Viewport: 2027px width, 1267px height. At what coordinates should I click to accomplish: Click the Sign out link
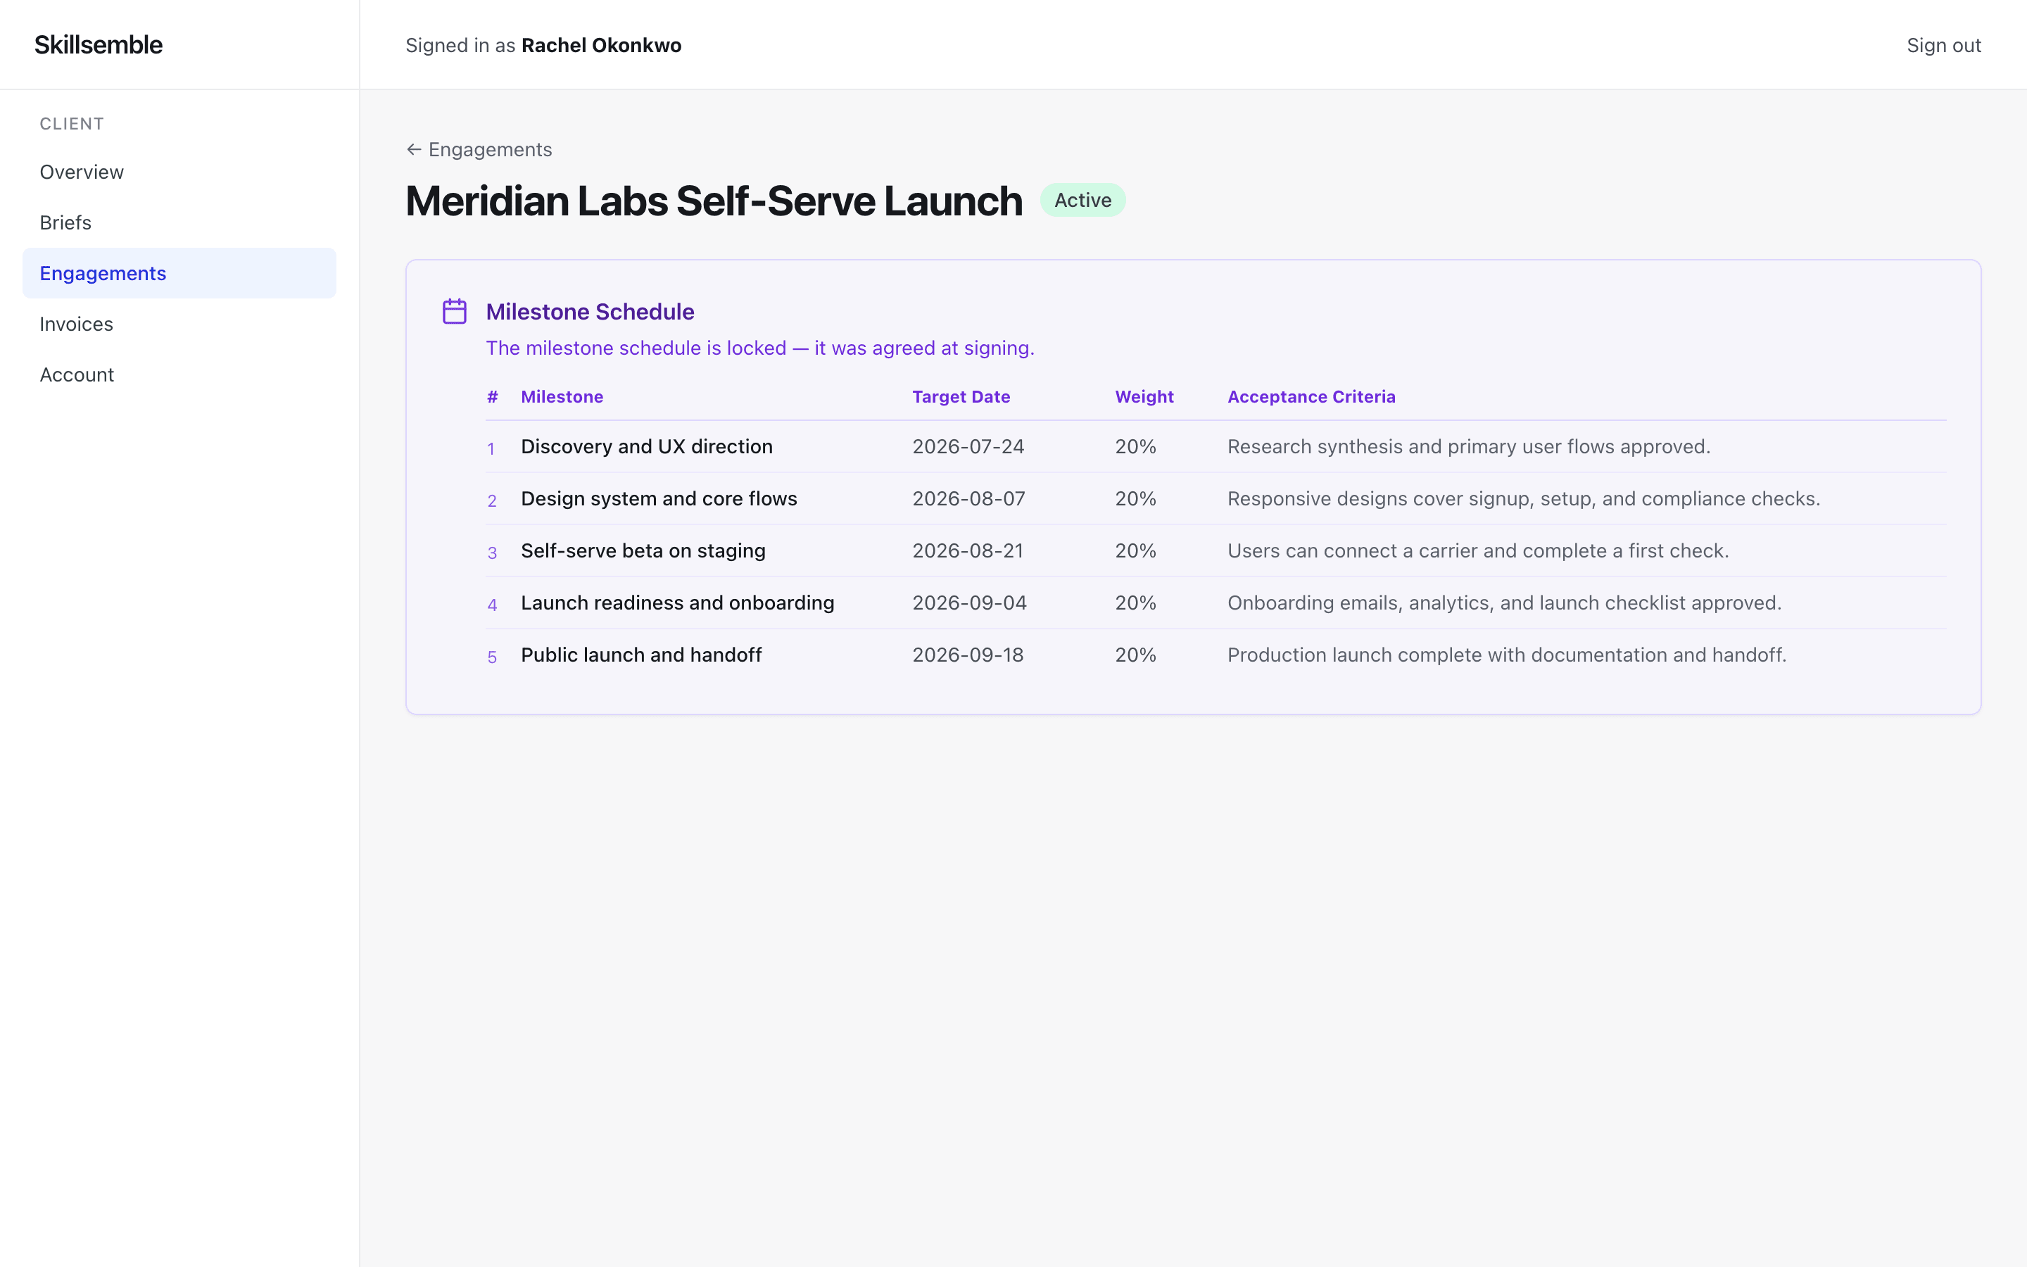1943,45
